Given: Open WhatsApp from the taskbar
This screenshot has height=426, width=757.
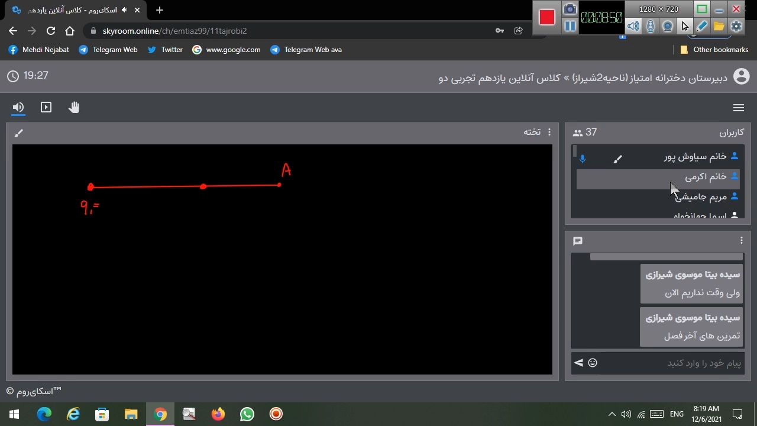Looking at the screenshot, I should tap(247, 414).
